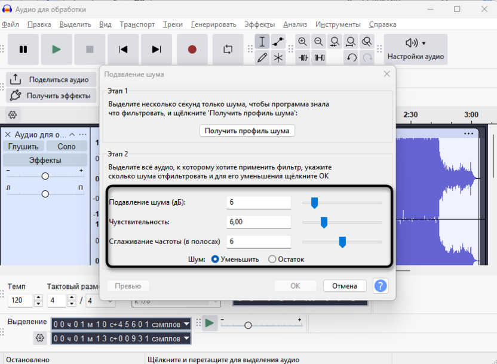
Task: Increase tempo with the up stepper
Action: 38,297
